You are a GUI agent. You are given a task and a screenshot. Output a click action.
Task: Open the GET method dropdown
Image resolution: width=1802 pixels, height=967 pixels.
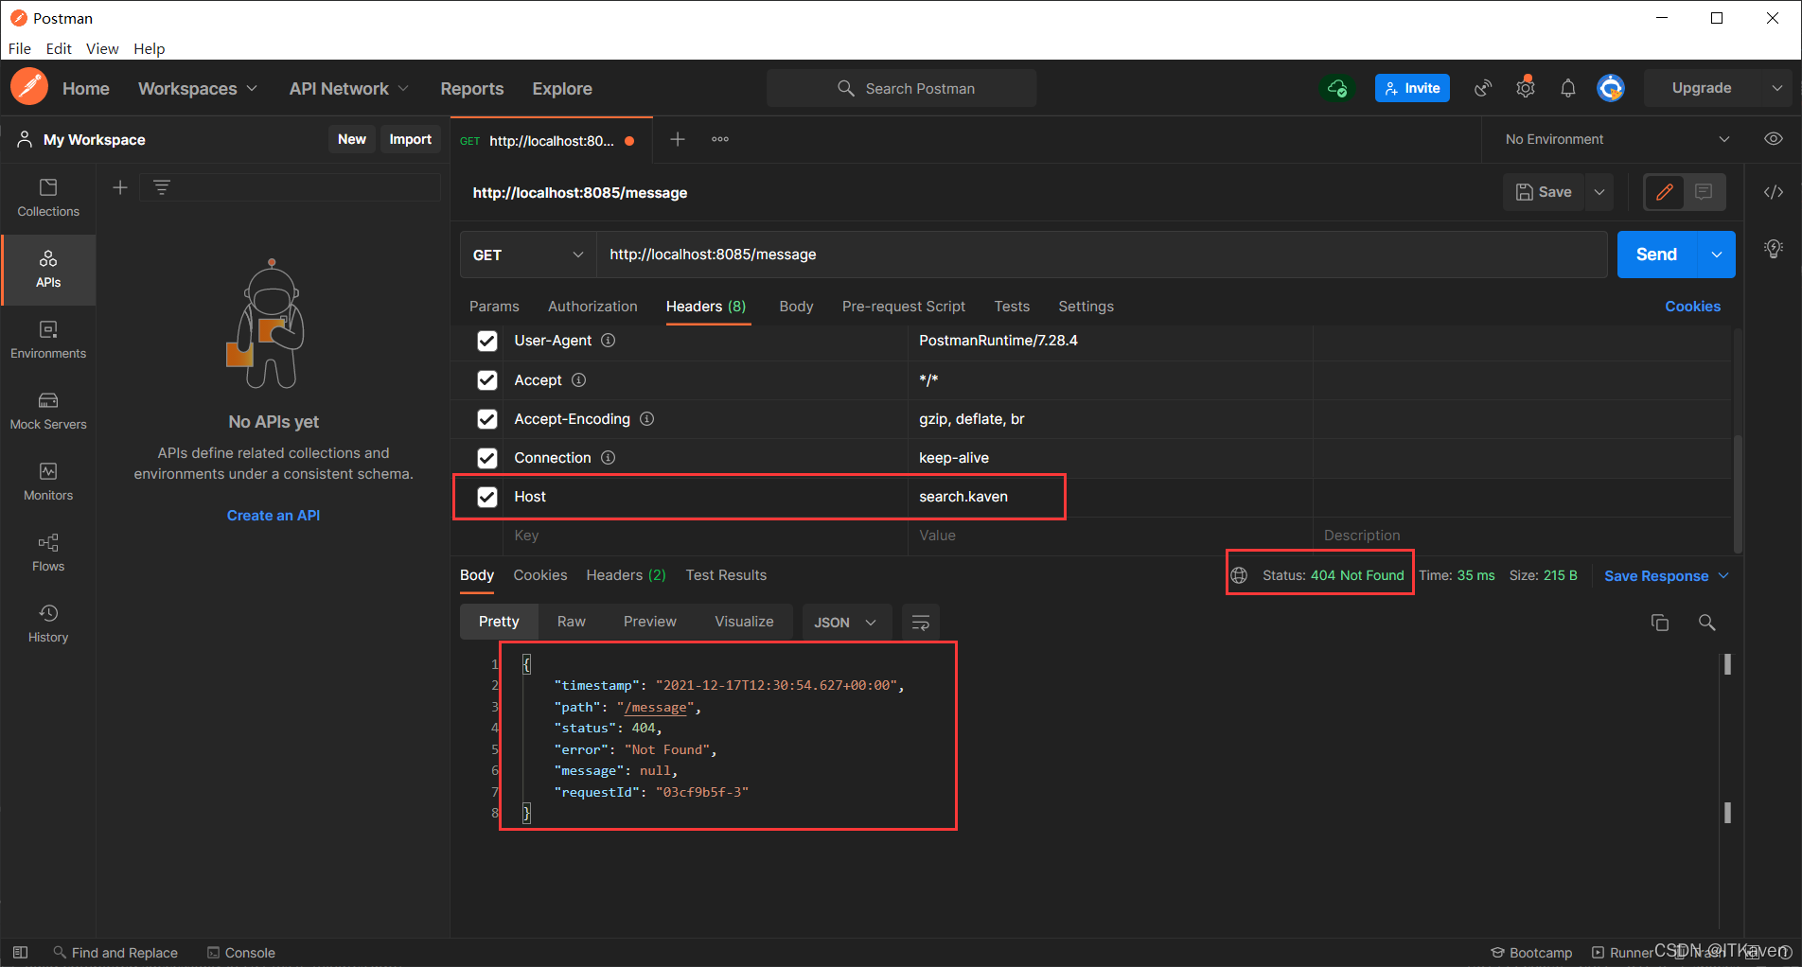pos(528,255)
